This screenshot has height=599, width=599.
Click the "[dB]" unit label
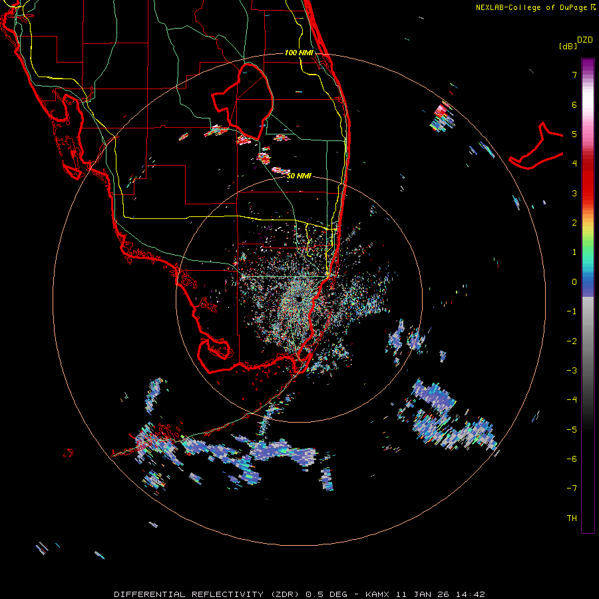pyautogui.click(x=568, y=46)
